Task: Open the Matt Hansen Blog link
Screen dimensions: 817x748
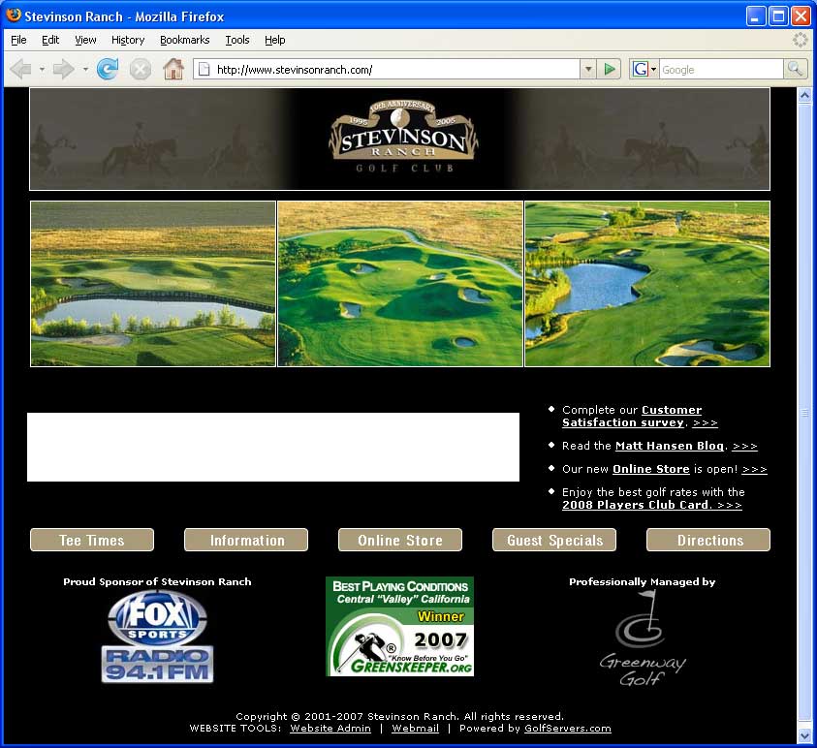Action: click(x=670, y=446)
